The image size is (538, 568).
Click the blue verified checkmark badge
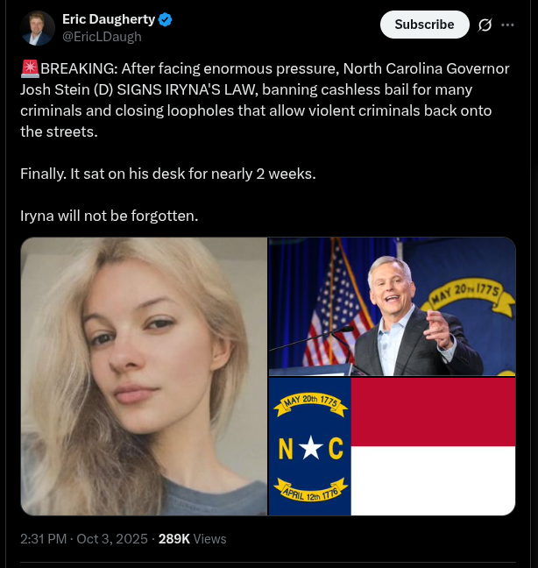click(x=165, y=19)
